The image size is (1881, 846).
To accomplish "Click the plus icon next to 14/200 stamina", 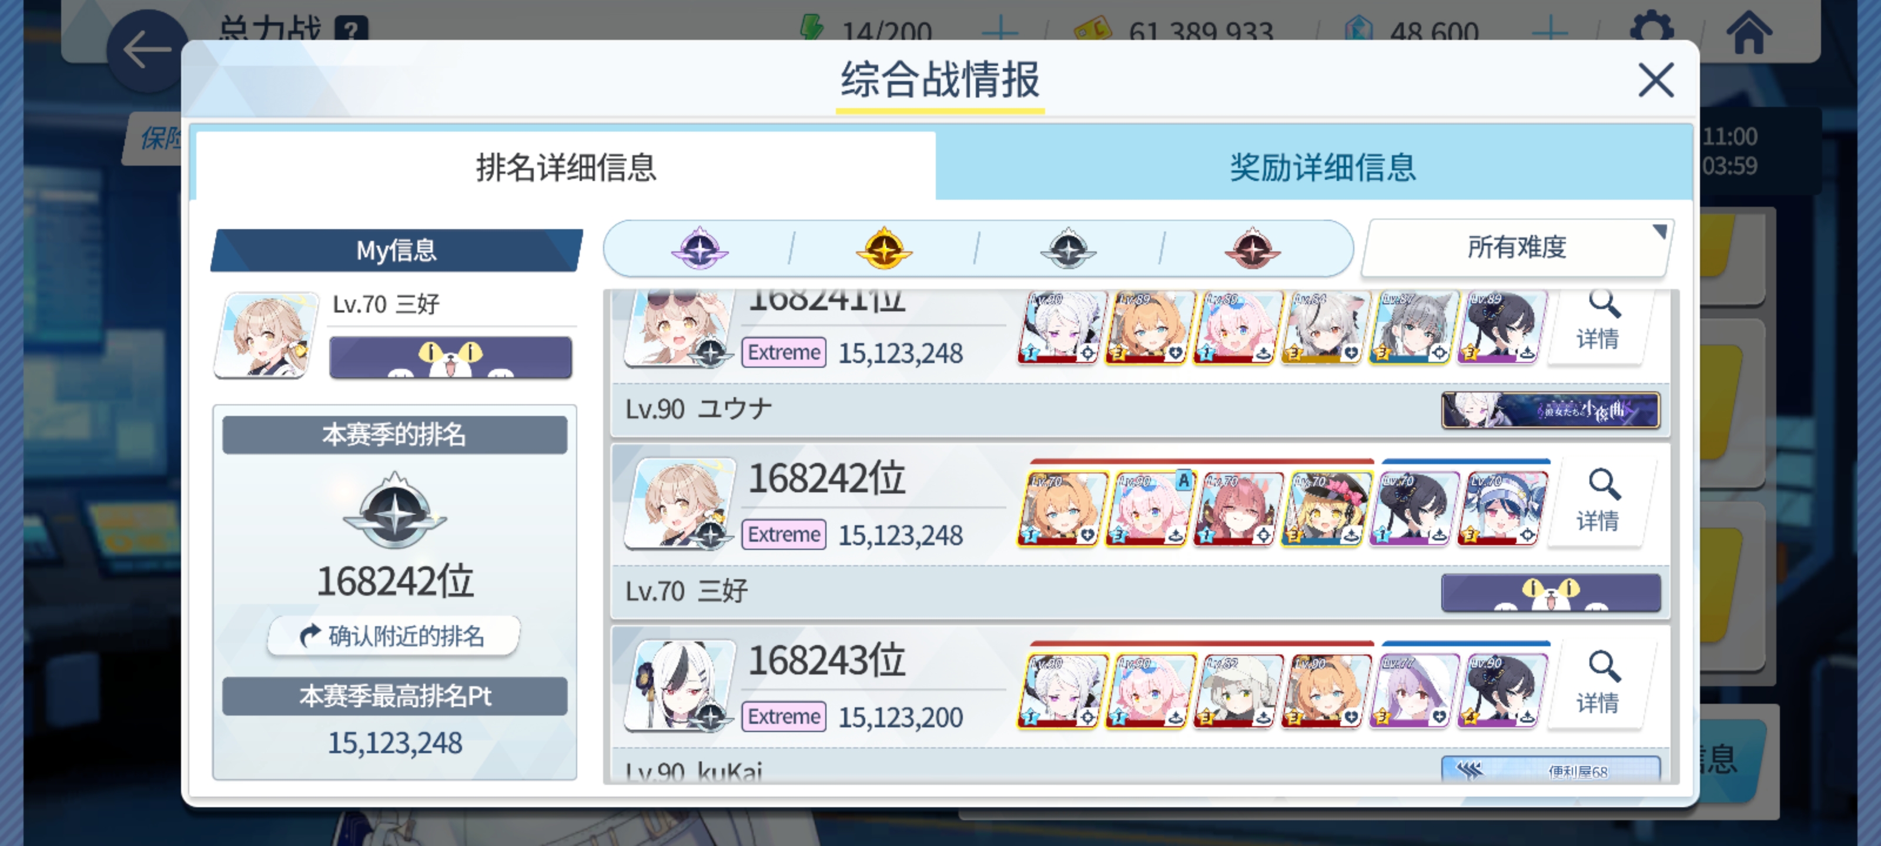I will [x=1000, y=32].
